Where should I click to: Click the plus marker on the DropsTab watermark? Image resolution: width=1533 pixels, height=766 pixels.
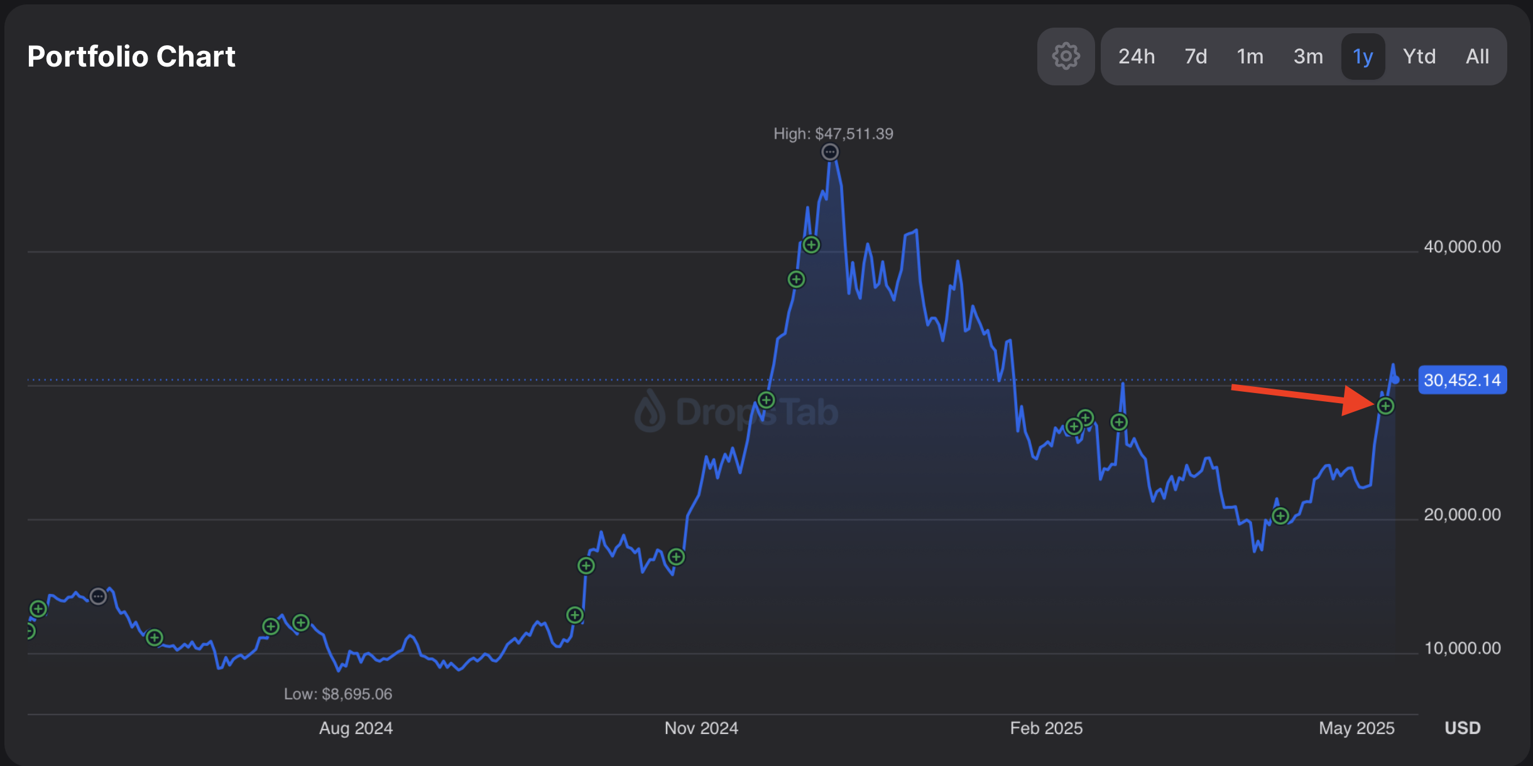click(x=766, y=400)
